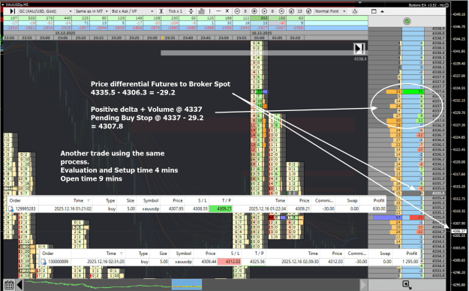469x291 pixels.
Task: Click Symbol header in lower order table
Action: tap(183, 253)
